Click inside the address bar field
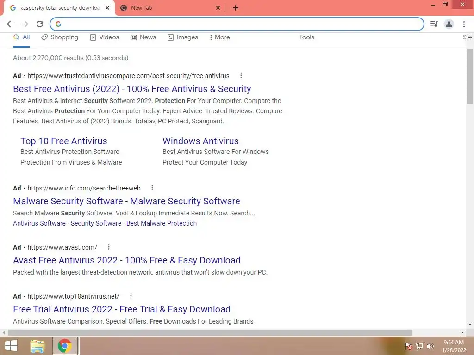Viewport: 474px width, 355px height. pyautogui.click(x=237, y=24)
